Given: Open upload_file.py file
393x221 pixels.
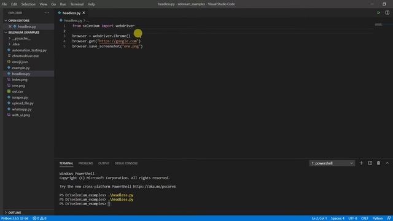Looking at the screenshot, I should pos(23,103).
